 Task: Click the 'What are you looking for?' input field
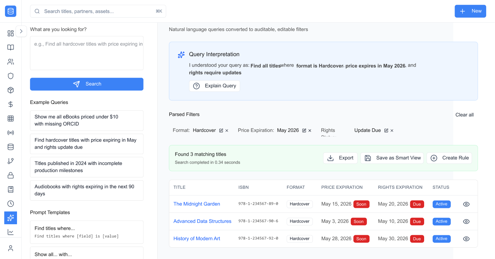tap(86, 53)
